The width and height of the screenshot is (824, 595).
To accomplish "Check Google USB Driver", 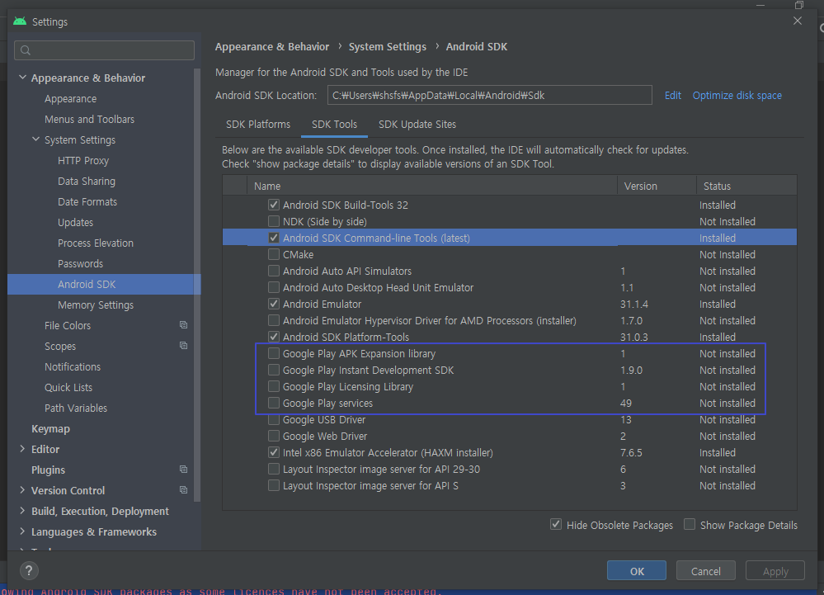I will (273, 419).
